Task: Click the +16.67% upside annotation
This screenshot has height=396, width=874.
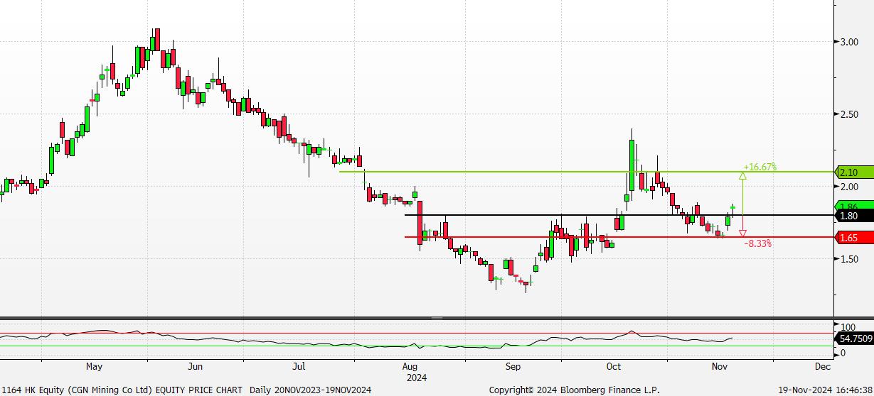Action: point(760,167)
